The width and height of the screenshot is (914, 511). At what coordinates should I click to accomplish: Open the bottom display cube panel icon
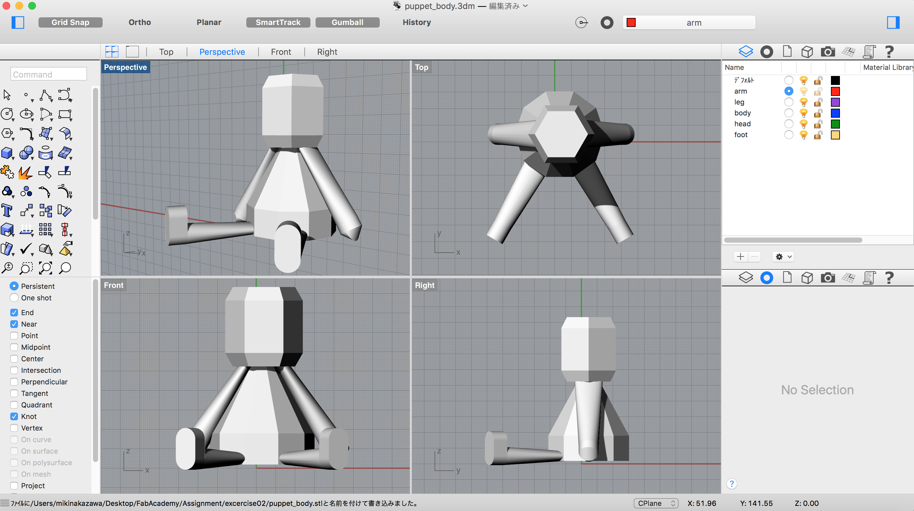(807, 278)
